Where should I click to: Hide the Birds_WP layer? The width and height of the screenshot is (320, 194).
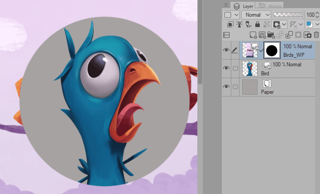coord(226,51)
